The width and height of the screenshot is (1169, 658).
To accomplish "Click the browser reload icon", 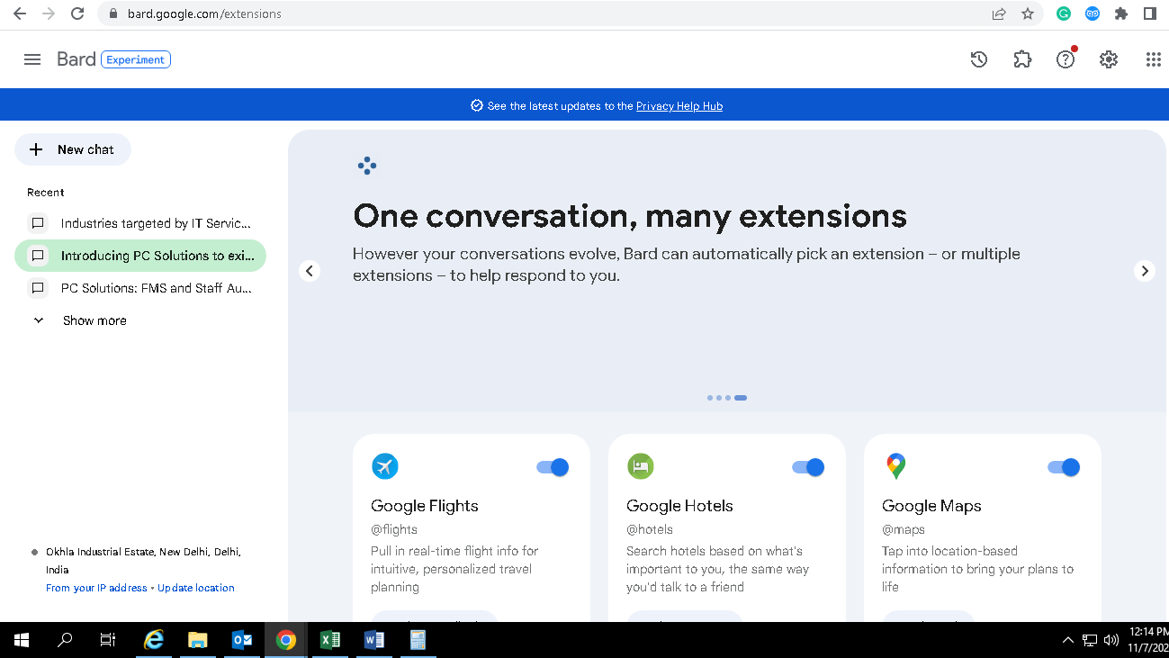I will (77, 14).
